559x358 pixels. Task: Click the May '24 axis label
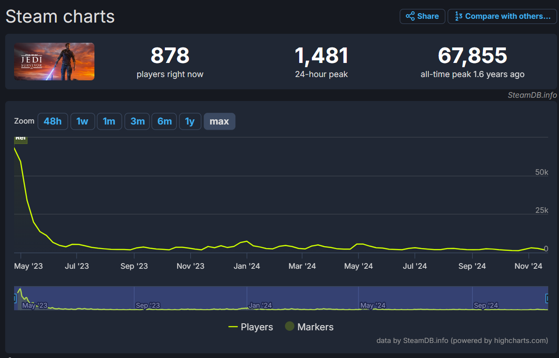[358, 266]
